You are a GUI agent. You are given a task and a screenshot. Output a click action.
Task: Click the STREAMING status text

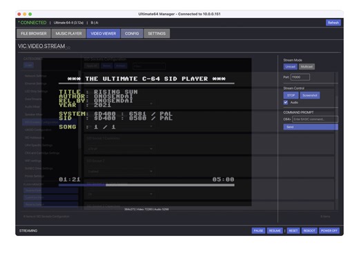(x=28, y=230)
